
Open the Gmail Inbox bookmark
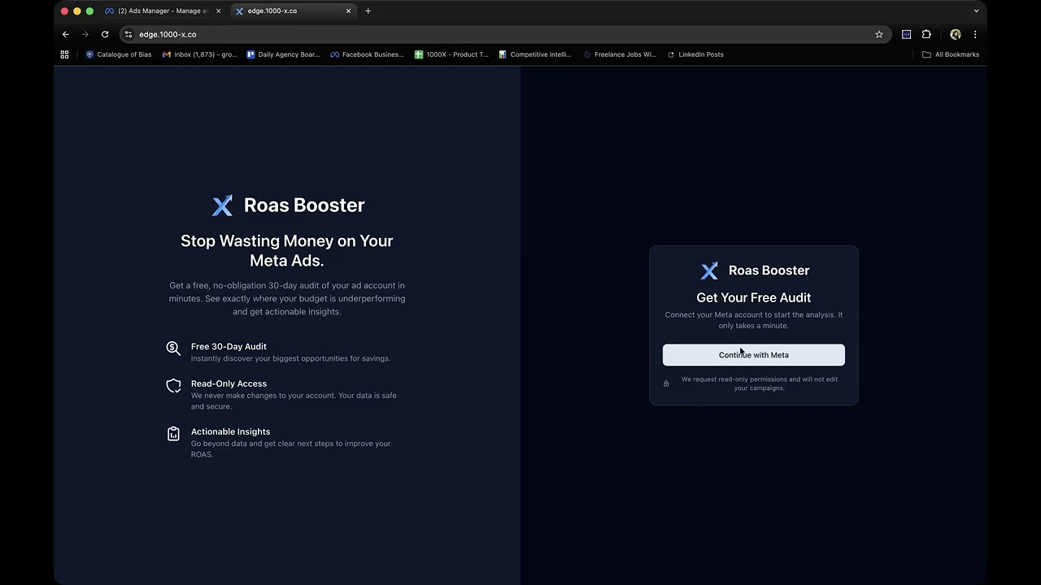[x=199, y=54]
